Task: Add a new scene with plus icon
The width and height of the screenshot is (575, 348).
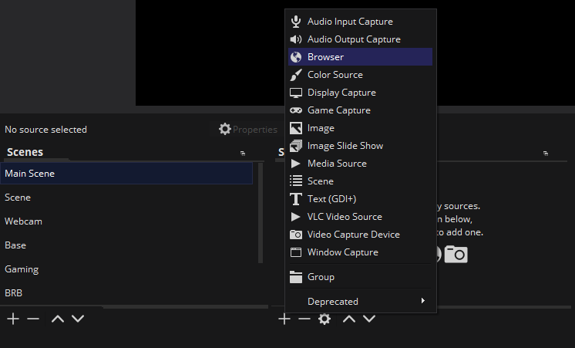Action: pyautogui.click(x=13, y=319)
